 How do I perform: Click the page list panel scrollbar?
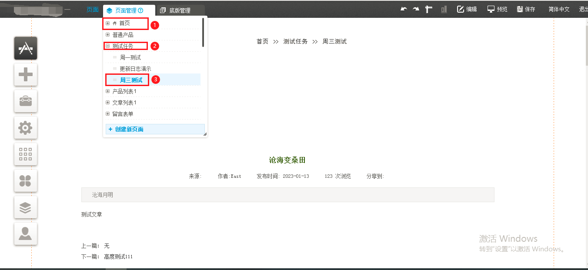(x=203, y=33)
